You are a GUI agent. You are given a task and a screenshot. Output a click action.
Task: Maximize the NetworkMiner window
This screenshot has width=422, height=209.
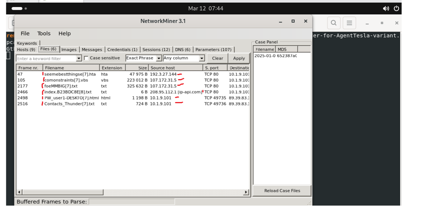click(x=293, y=21)
